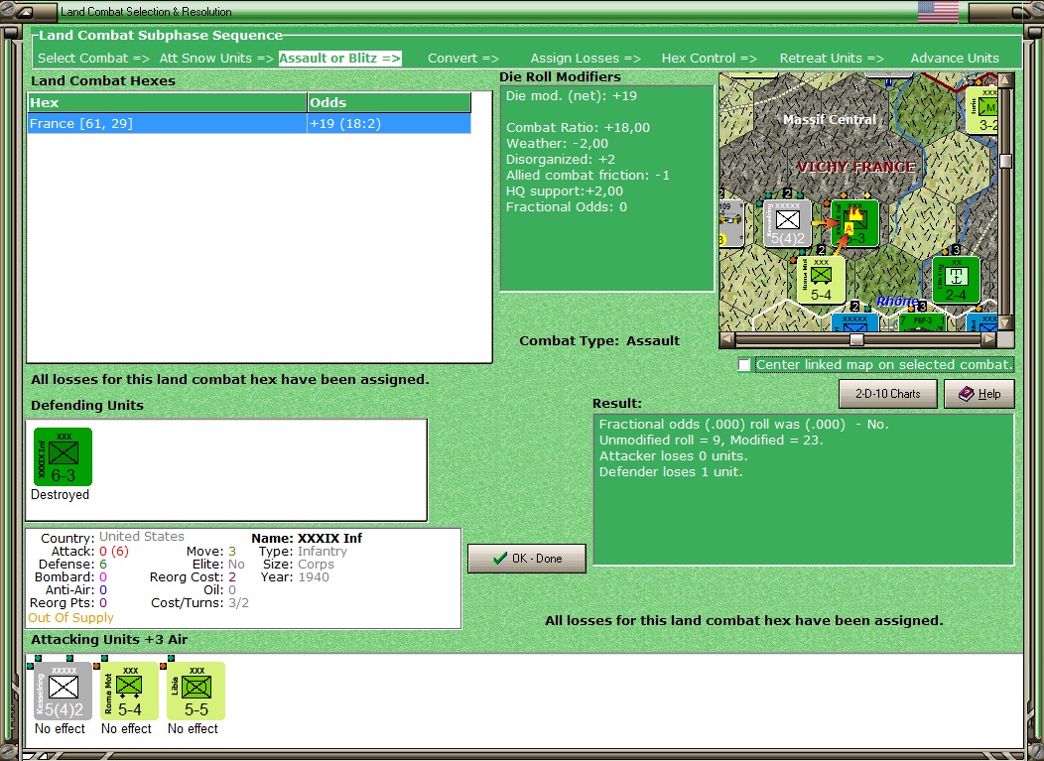The height and width of the screenshot is (761, 1044).
Task: Click the Attacking Units +3 Air heading
Action: (x=109, y=640)
